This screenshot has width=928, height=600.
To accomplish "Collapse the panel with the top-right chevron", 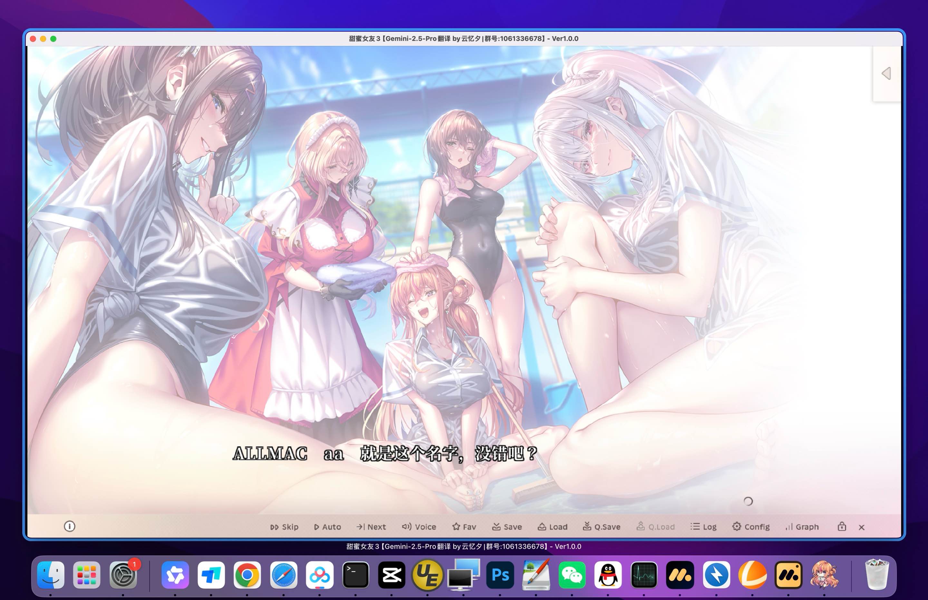I will pyautogui.click(x=887, y=73).
